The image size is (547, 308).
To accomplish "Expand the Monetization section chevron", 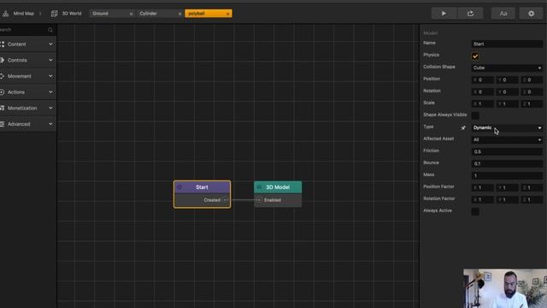I will click(50, 108).
